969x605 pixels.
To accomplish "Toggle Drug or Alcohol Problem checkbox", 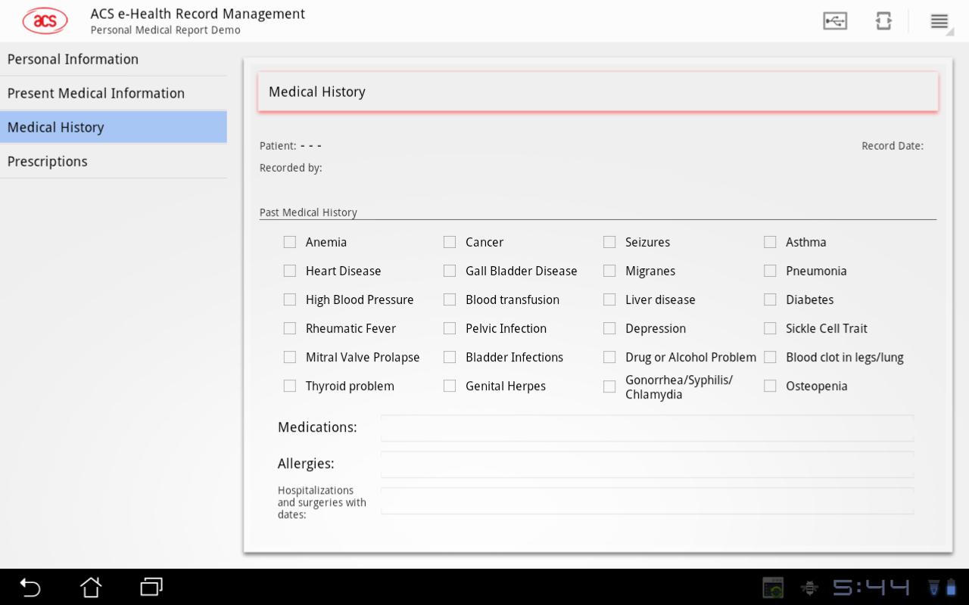I will (609, 357).
